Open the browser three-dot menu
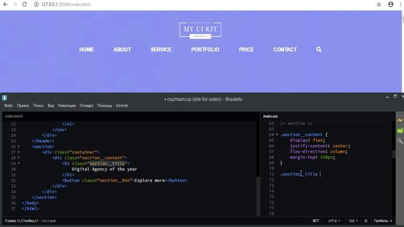This screenshot has height=227, width=404. point(400,4)
